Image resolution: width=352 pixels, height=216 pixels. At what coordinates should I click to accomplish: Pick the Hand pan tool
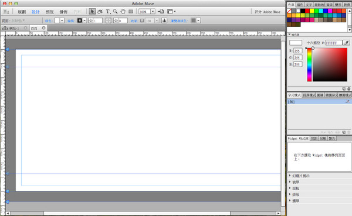pos(123,12)
